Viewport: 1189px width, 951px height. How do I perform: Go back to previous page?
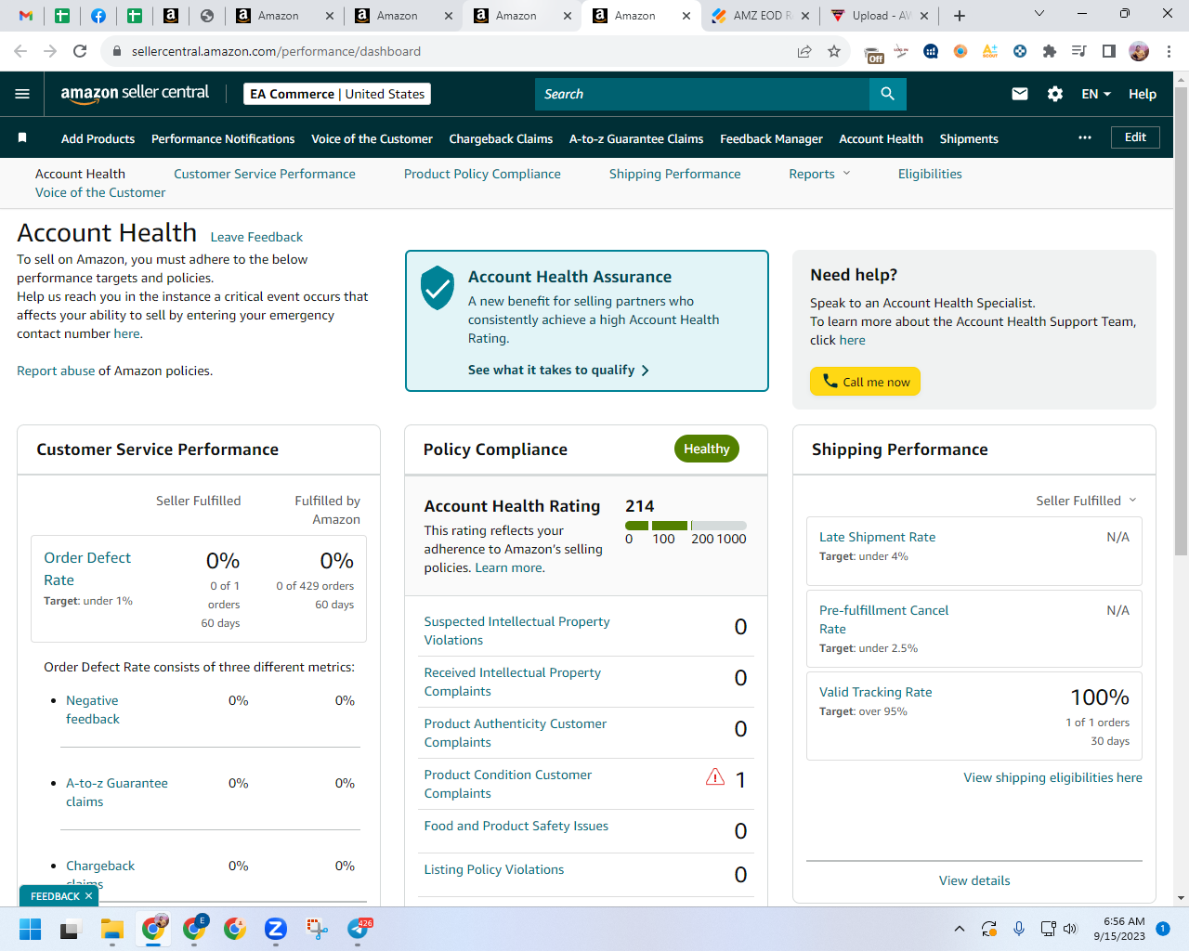(x=20, y=51)
